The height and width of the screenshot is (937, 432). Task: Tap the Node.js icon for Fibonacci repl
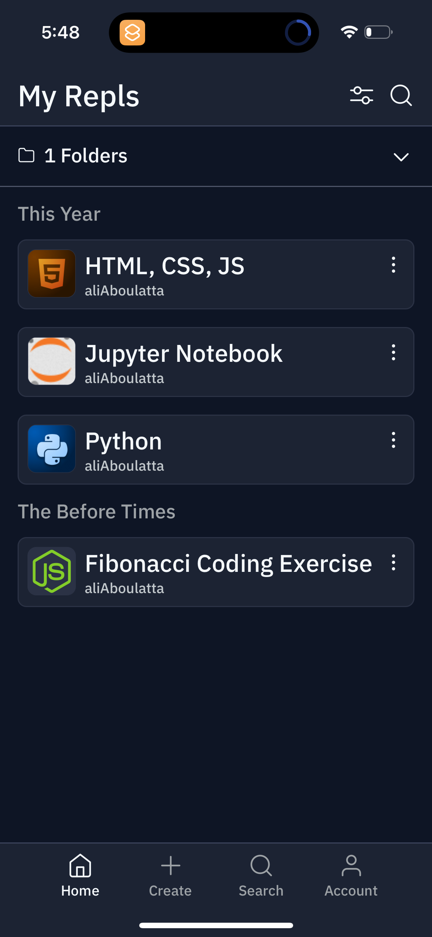click(x=52, y=571)
